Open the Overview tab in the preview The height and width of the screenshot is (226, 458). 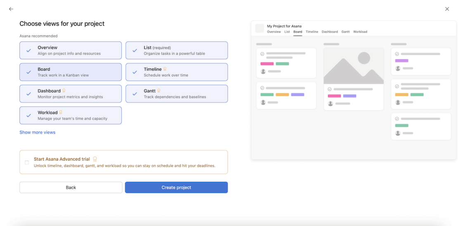(274, 32)
